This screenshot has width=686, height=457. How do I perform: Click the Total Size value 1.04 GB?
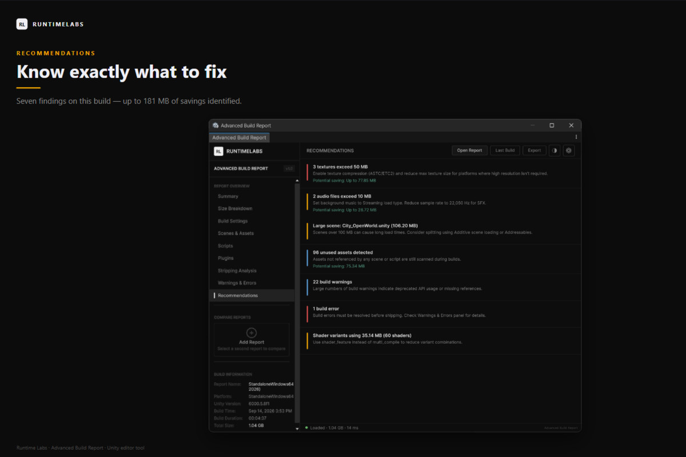256,426
